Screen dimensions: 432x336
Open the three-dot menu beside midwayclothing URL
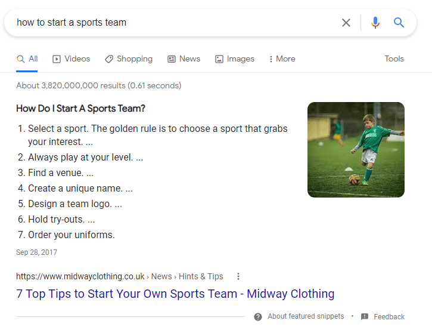[238, 276]
